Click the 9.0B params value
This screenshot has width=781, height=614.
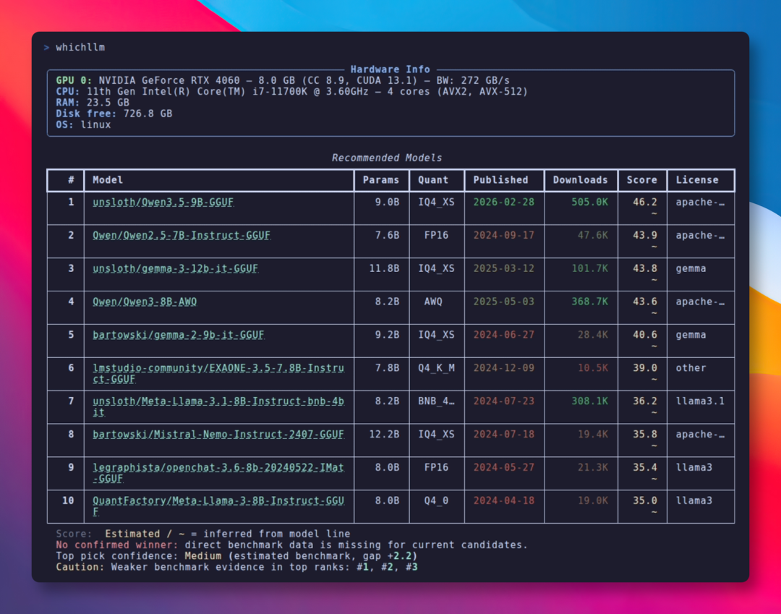[x=387, y=202]
